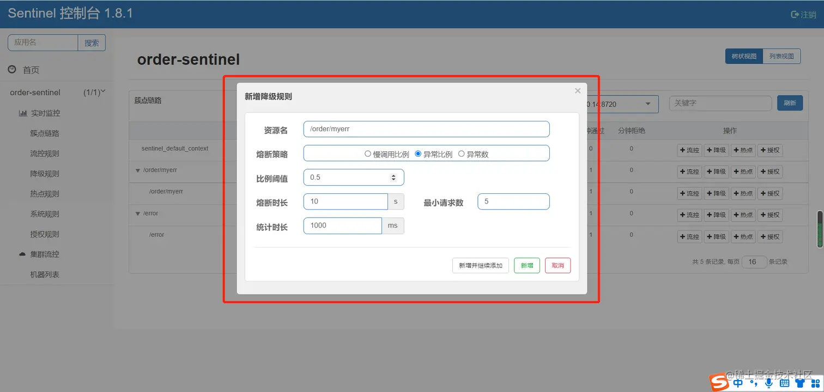The width and height of the screenshot is (824, 392).
Task: Focus the 统计时长 field showing 1000
Action: pyautogui.click(x=342, y=225)
